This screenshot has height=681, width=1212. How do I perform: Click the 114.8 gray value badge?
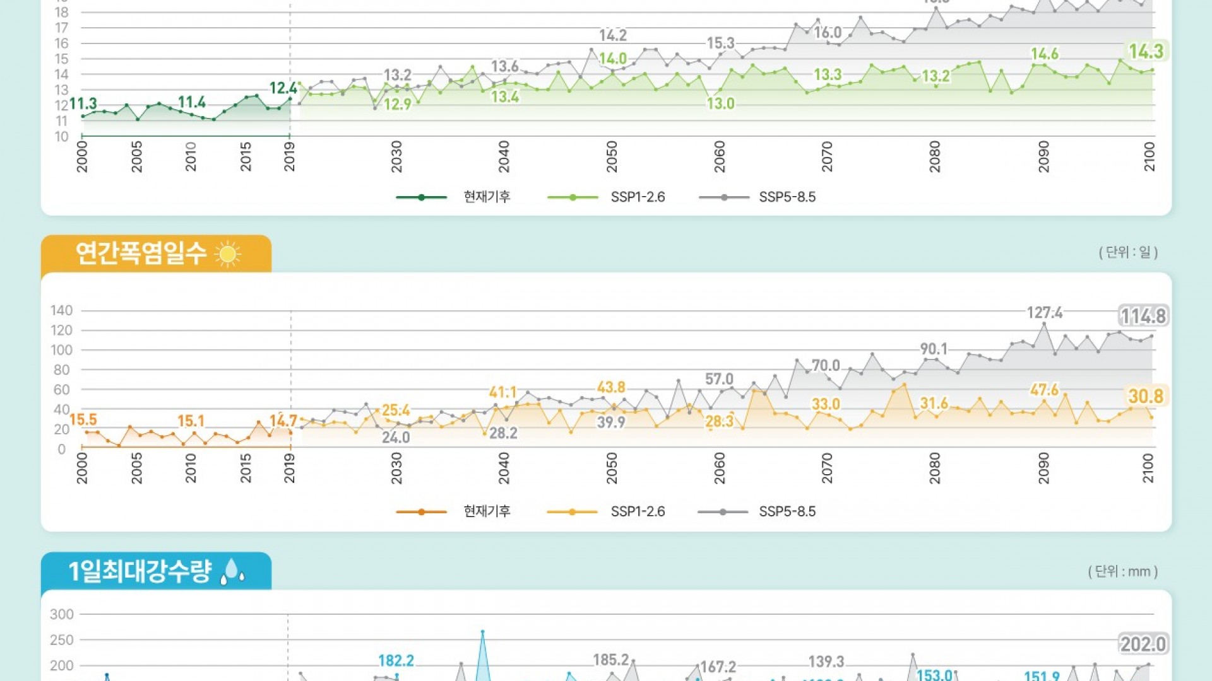click(1143, 316)
